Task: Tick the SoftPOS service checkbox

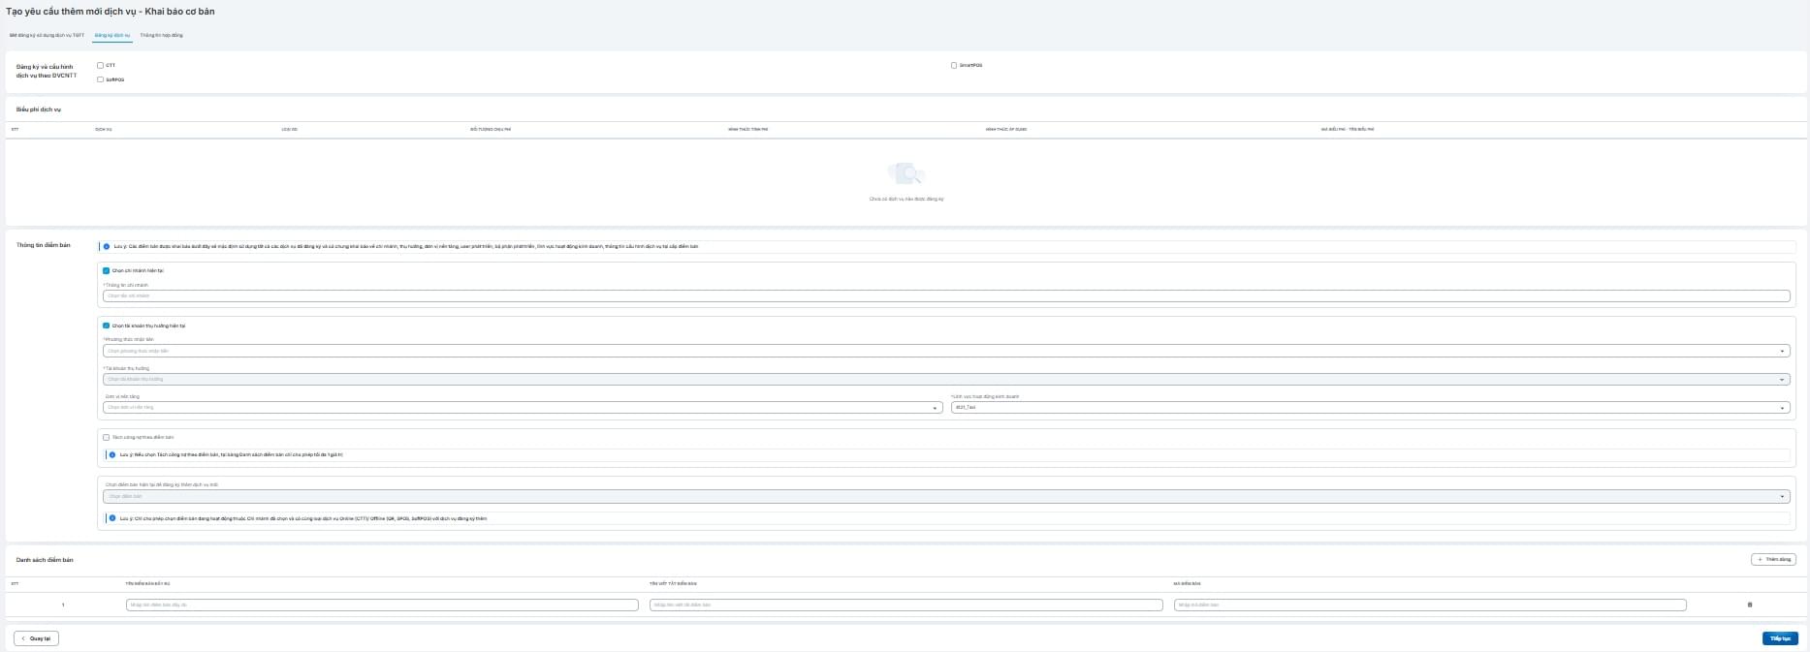Action: click(100, 79)
